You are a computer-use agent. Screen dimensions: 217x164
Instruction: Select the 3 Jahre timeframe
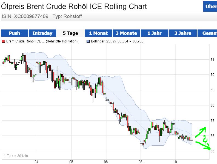(x=183, y=33)
